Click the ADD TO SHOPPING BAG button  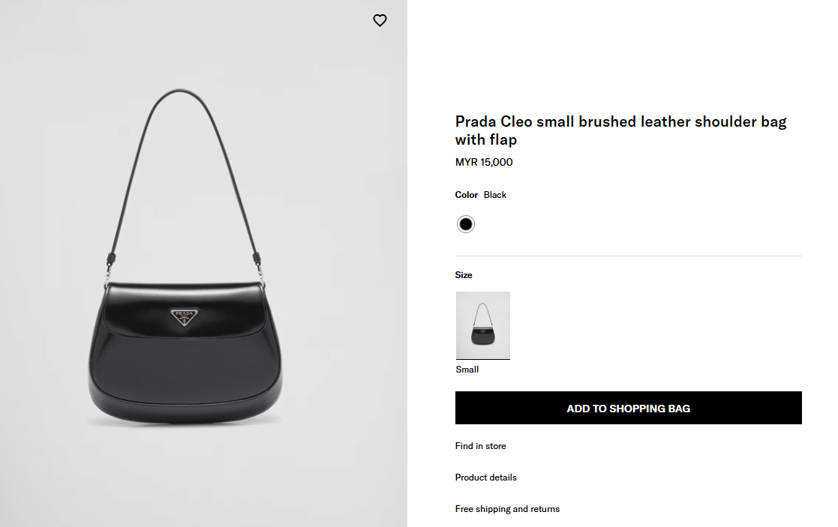[628, 409]
